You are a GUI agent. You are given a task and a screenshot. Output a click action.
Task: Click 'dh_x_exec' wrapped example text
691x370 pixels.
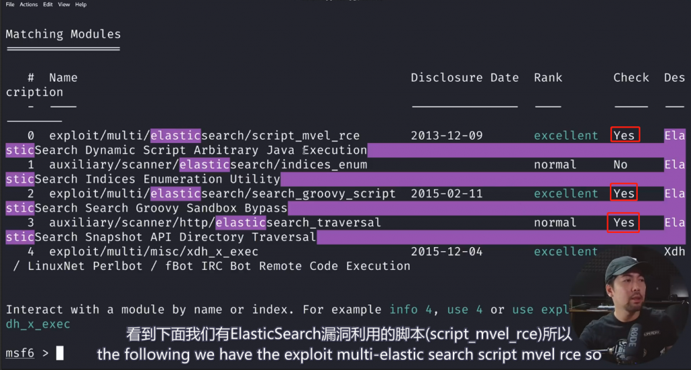pos(38,324)
